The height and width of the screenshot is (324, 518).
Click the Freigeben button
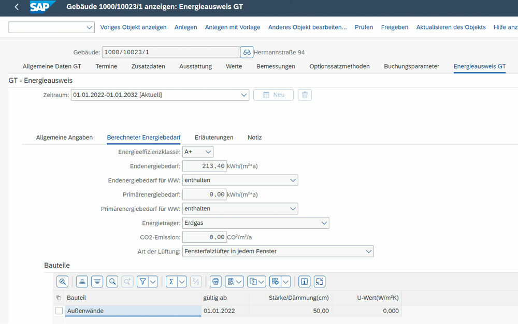coord(394,27)
